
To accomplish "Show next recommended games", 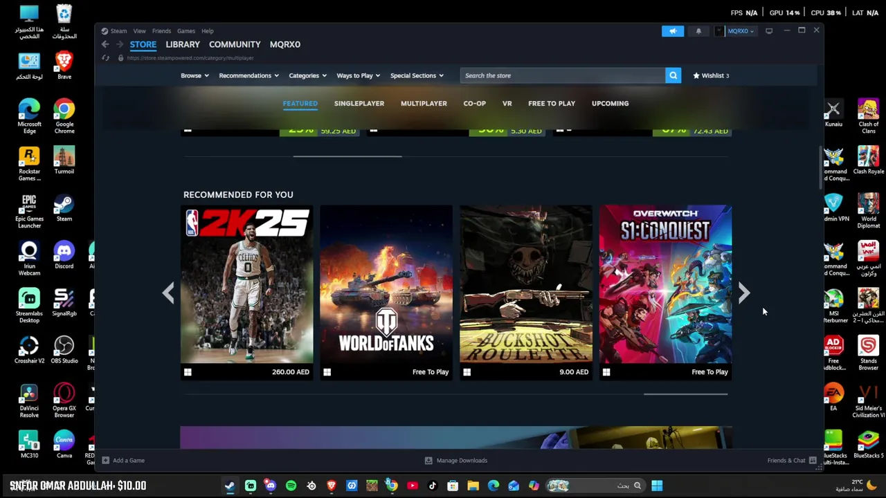I will (743, 293).
